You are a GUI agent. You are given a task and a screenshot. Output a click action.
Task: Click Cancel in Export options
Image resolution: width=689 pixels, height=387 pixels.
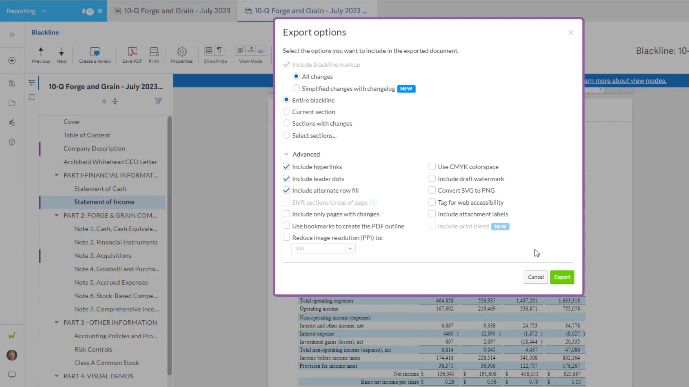coord(535,277)
